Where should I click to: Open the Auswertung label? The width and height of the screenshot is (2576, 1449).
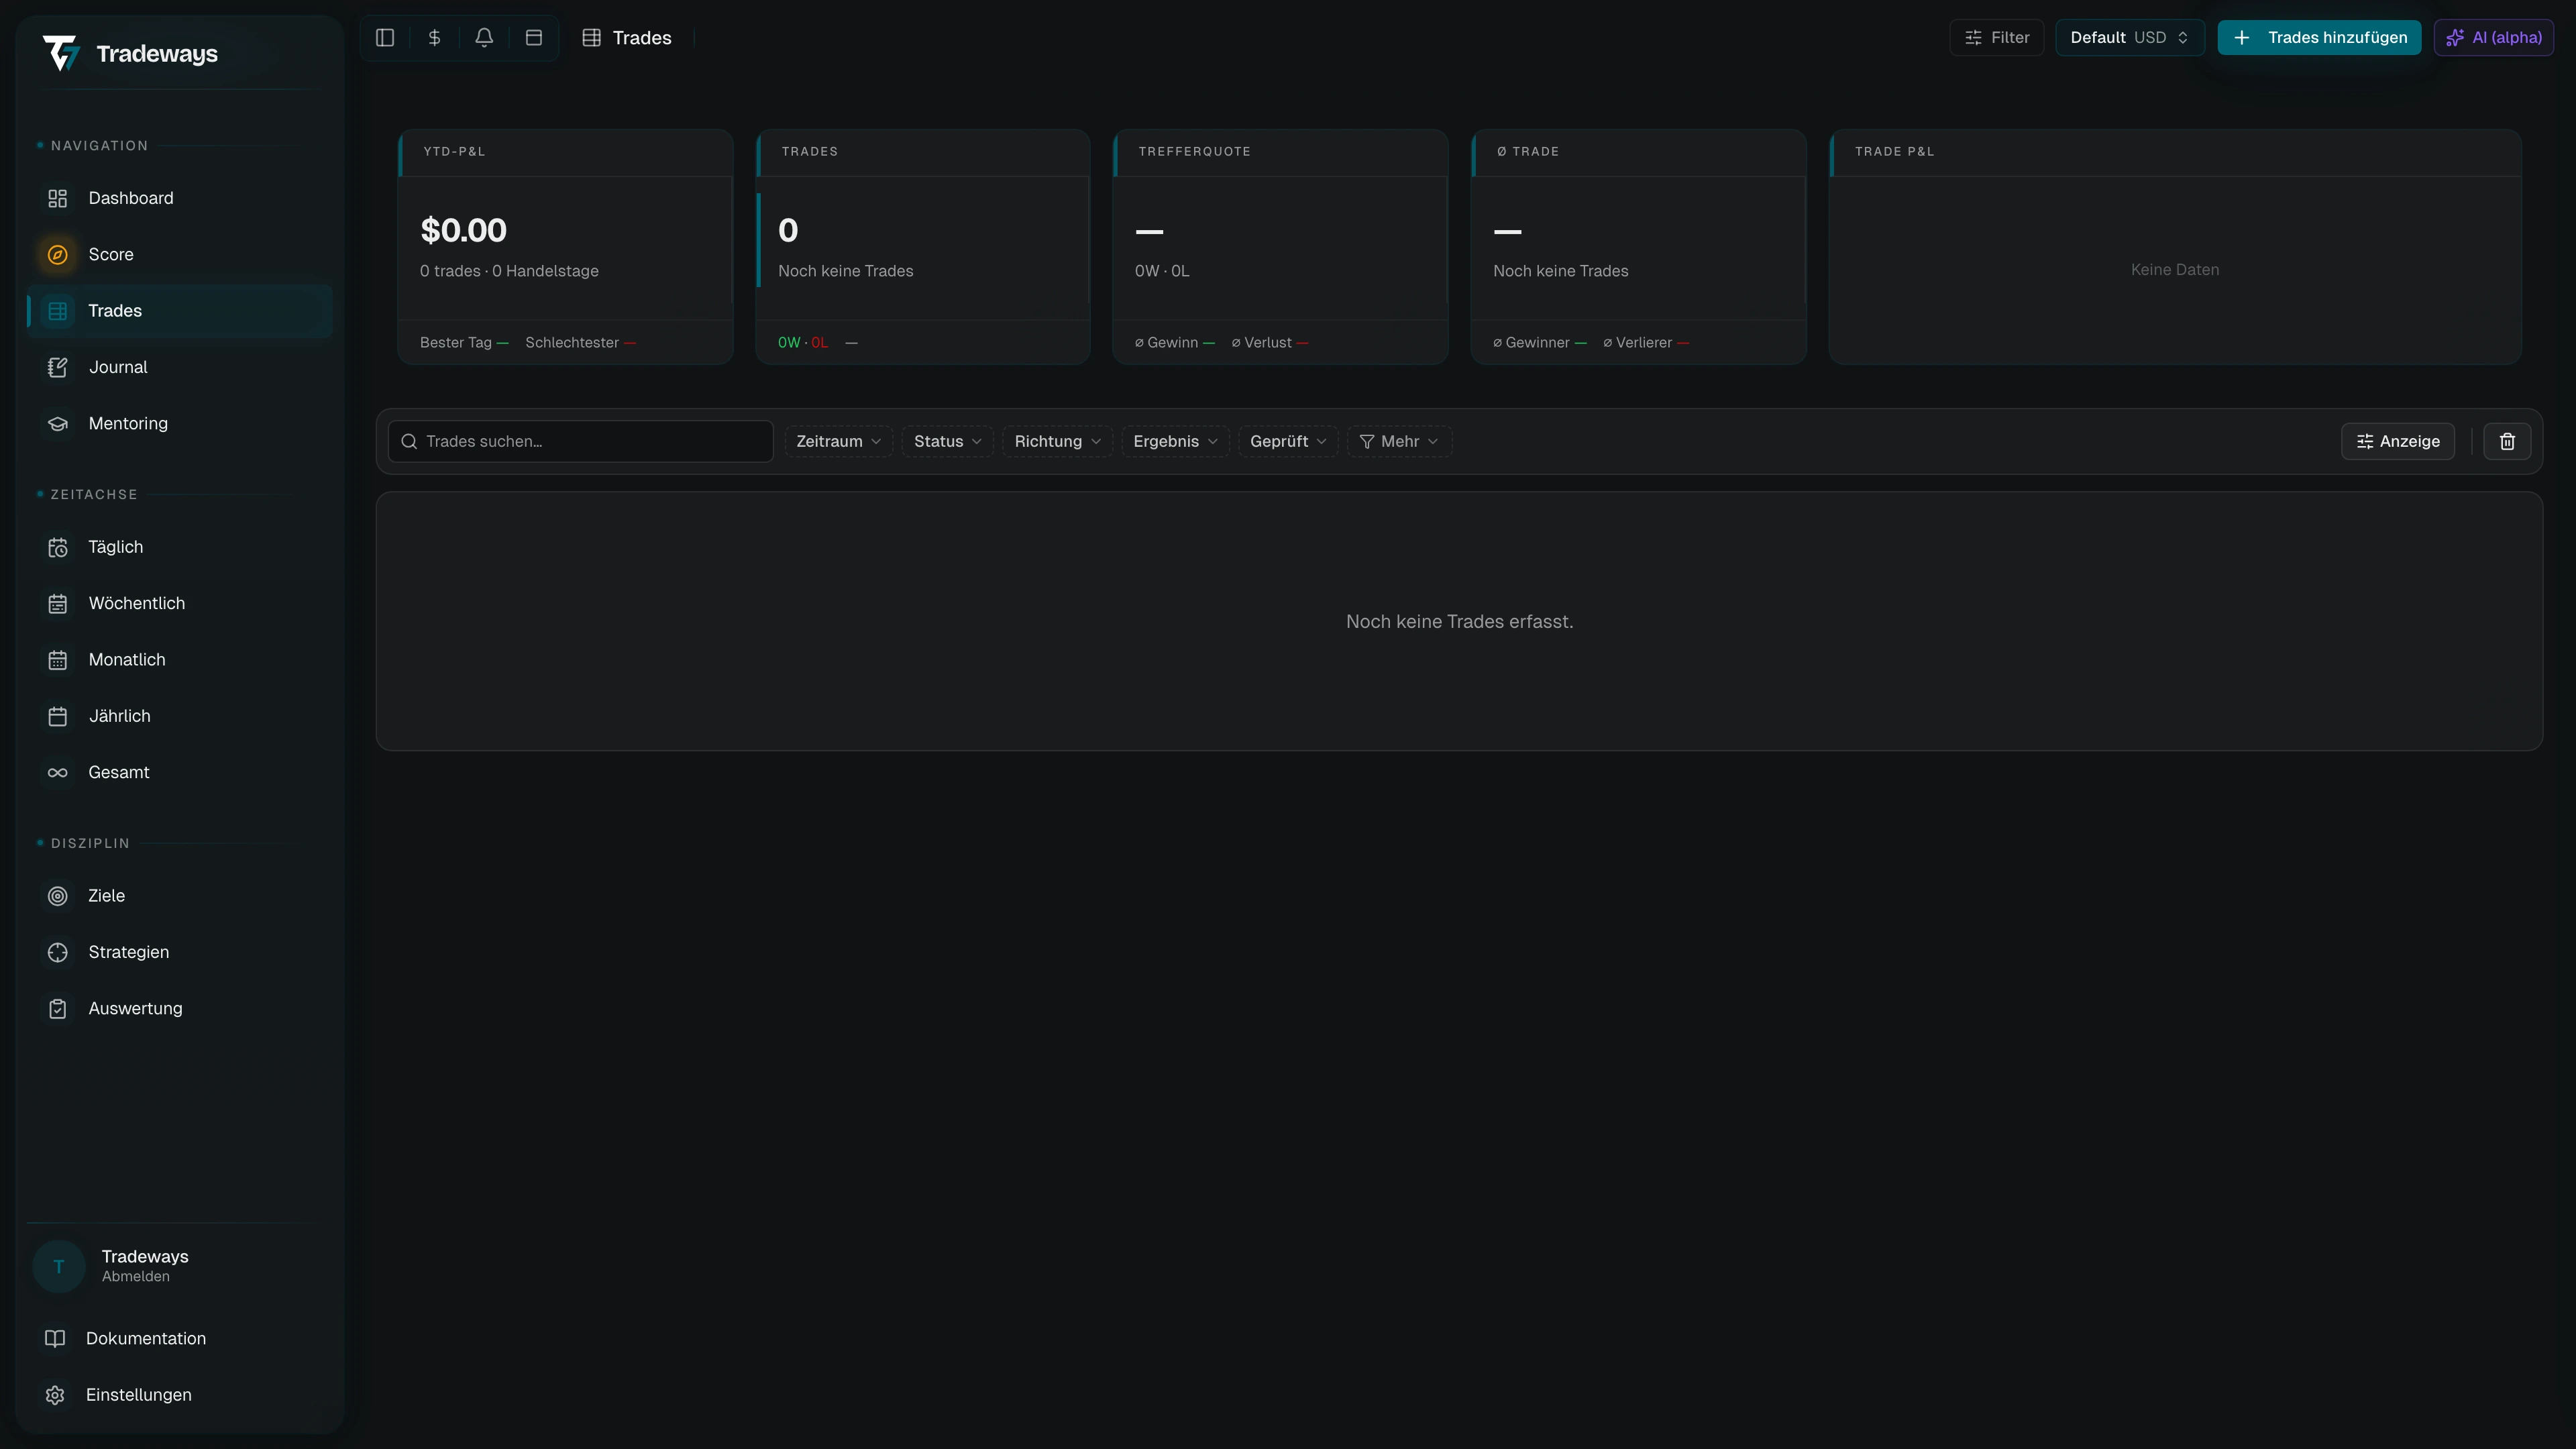coord(136,1009)
